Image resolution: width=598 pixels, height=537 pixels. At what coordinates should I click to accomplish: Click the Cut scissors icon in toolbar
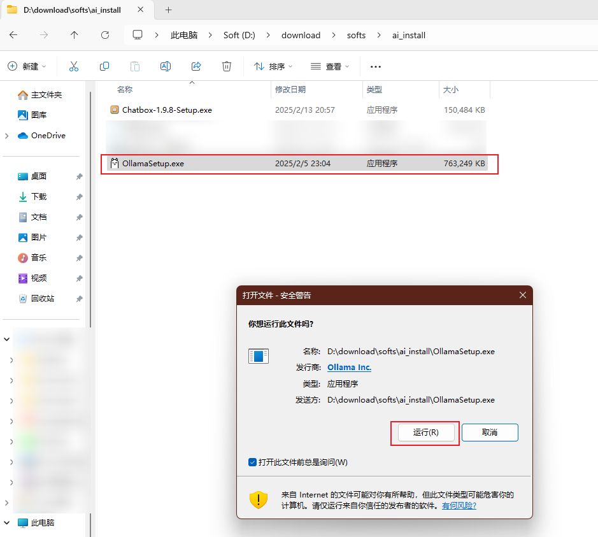click(x=73, y=66)
